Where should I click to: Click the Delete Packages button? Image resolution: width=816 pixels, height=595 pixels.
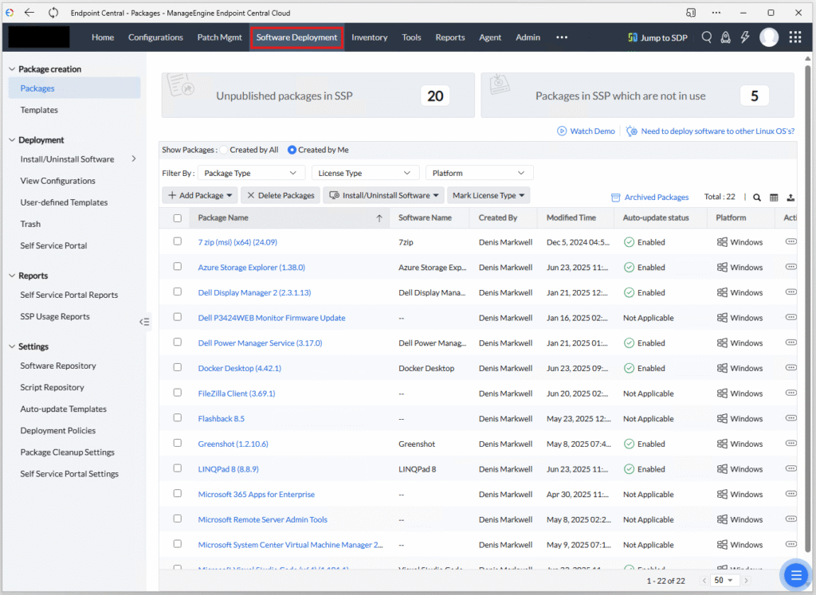[280, 195]
